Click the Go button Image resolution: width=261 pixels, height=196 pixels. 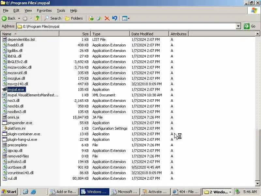[250, 26]
